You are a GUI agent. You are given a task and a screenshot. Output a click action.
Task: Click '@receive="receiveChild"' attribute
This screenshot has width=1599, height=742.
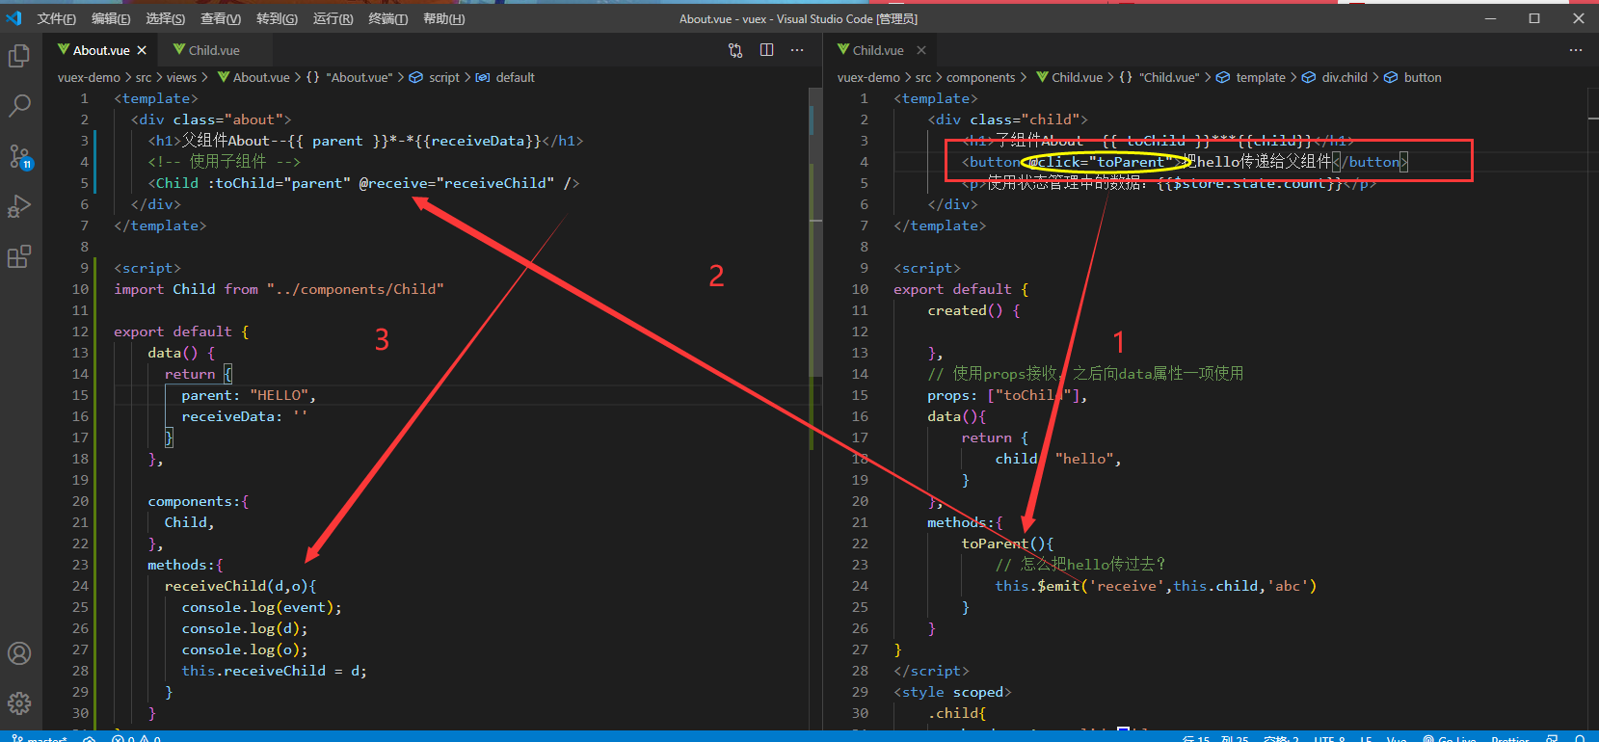pyautogui.click(x=457, y=183)
